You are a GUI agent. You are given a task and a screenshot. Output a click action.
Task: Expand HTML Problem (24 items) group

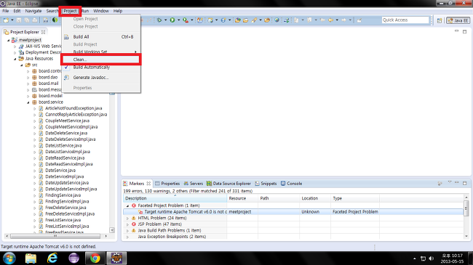click(x=127, y=218)
